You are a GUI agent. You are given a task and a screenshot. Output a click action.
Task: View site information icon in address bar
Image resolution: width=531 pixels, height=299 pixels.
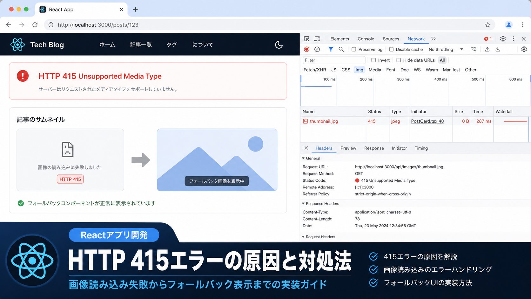pyautogui.click(x=51, y=25)
